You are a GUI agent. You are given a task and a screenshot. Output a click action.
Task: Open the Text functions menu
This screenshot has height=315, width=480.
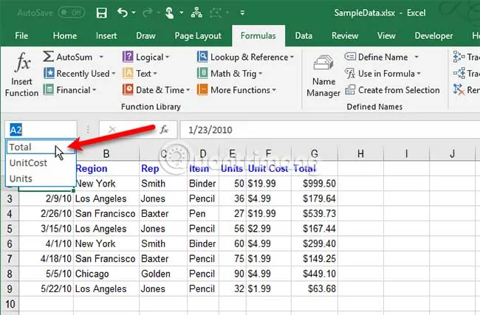click(x=140, y=73)
